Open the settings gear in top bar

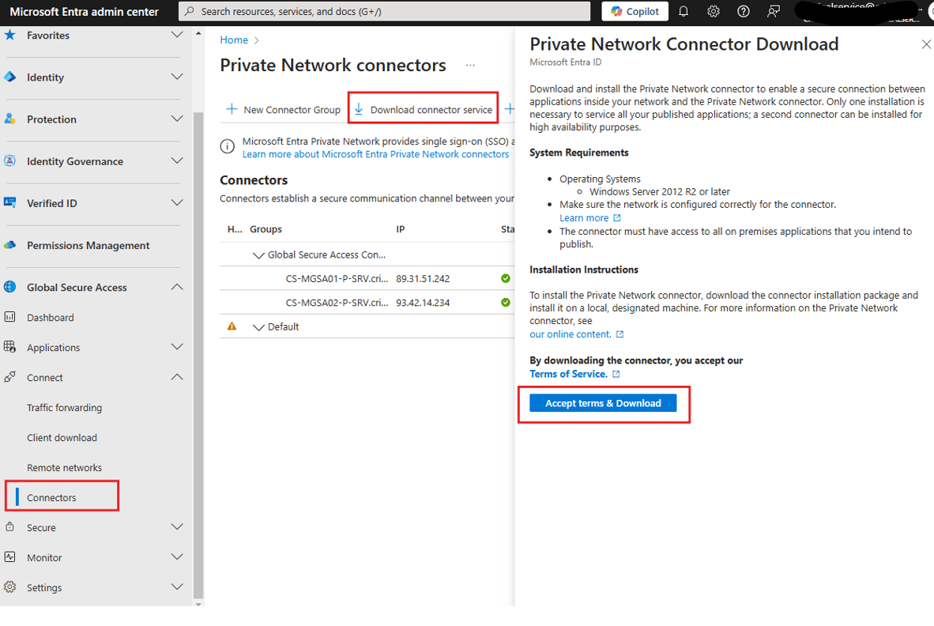[713, 11]
